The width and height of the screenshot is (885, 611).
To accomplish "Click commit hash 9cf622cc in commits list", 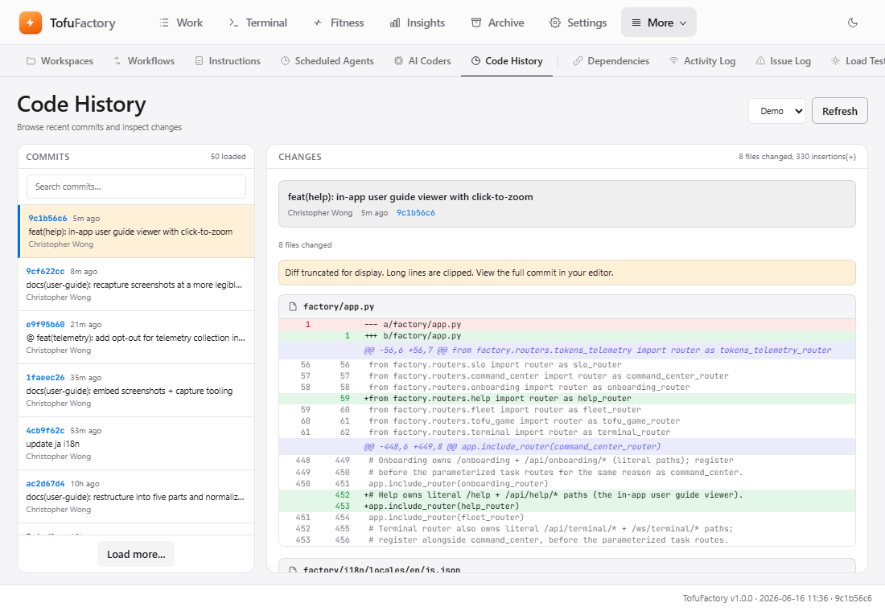I will click(45, 272).
